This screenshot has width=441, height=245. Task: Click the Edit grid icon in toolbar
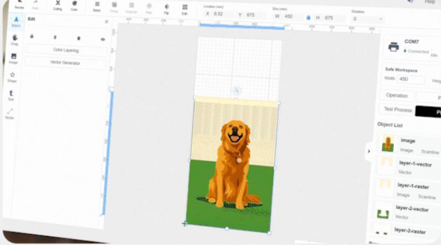point(185,7)
